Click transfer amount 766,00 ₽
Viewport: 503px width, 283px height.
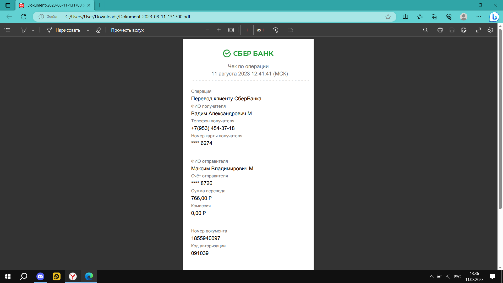click(201, 198)
